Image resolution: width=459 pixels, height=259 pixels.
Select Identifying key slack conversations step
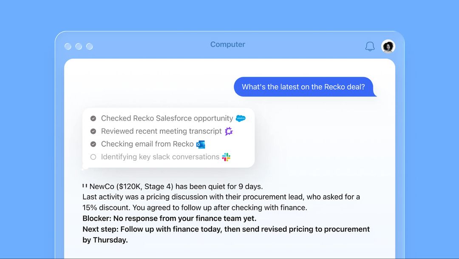pos(160,157)
